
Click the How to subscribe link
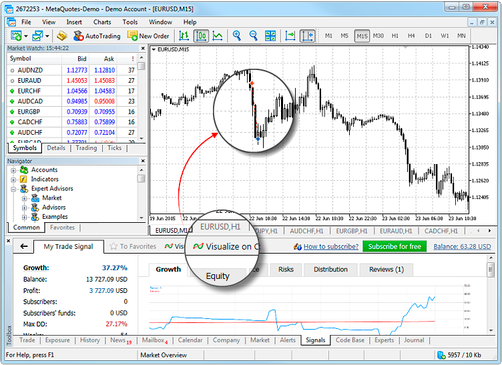330,247
